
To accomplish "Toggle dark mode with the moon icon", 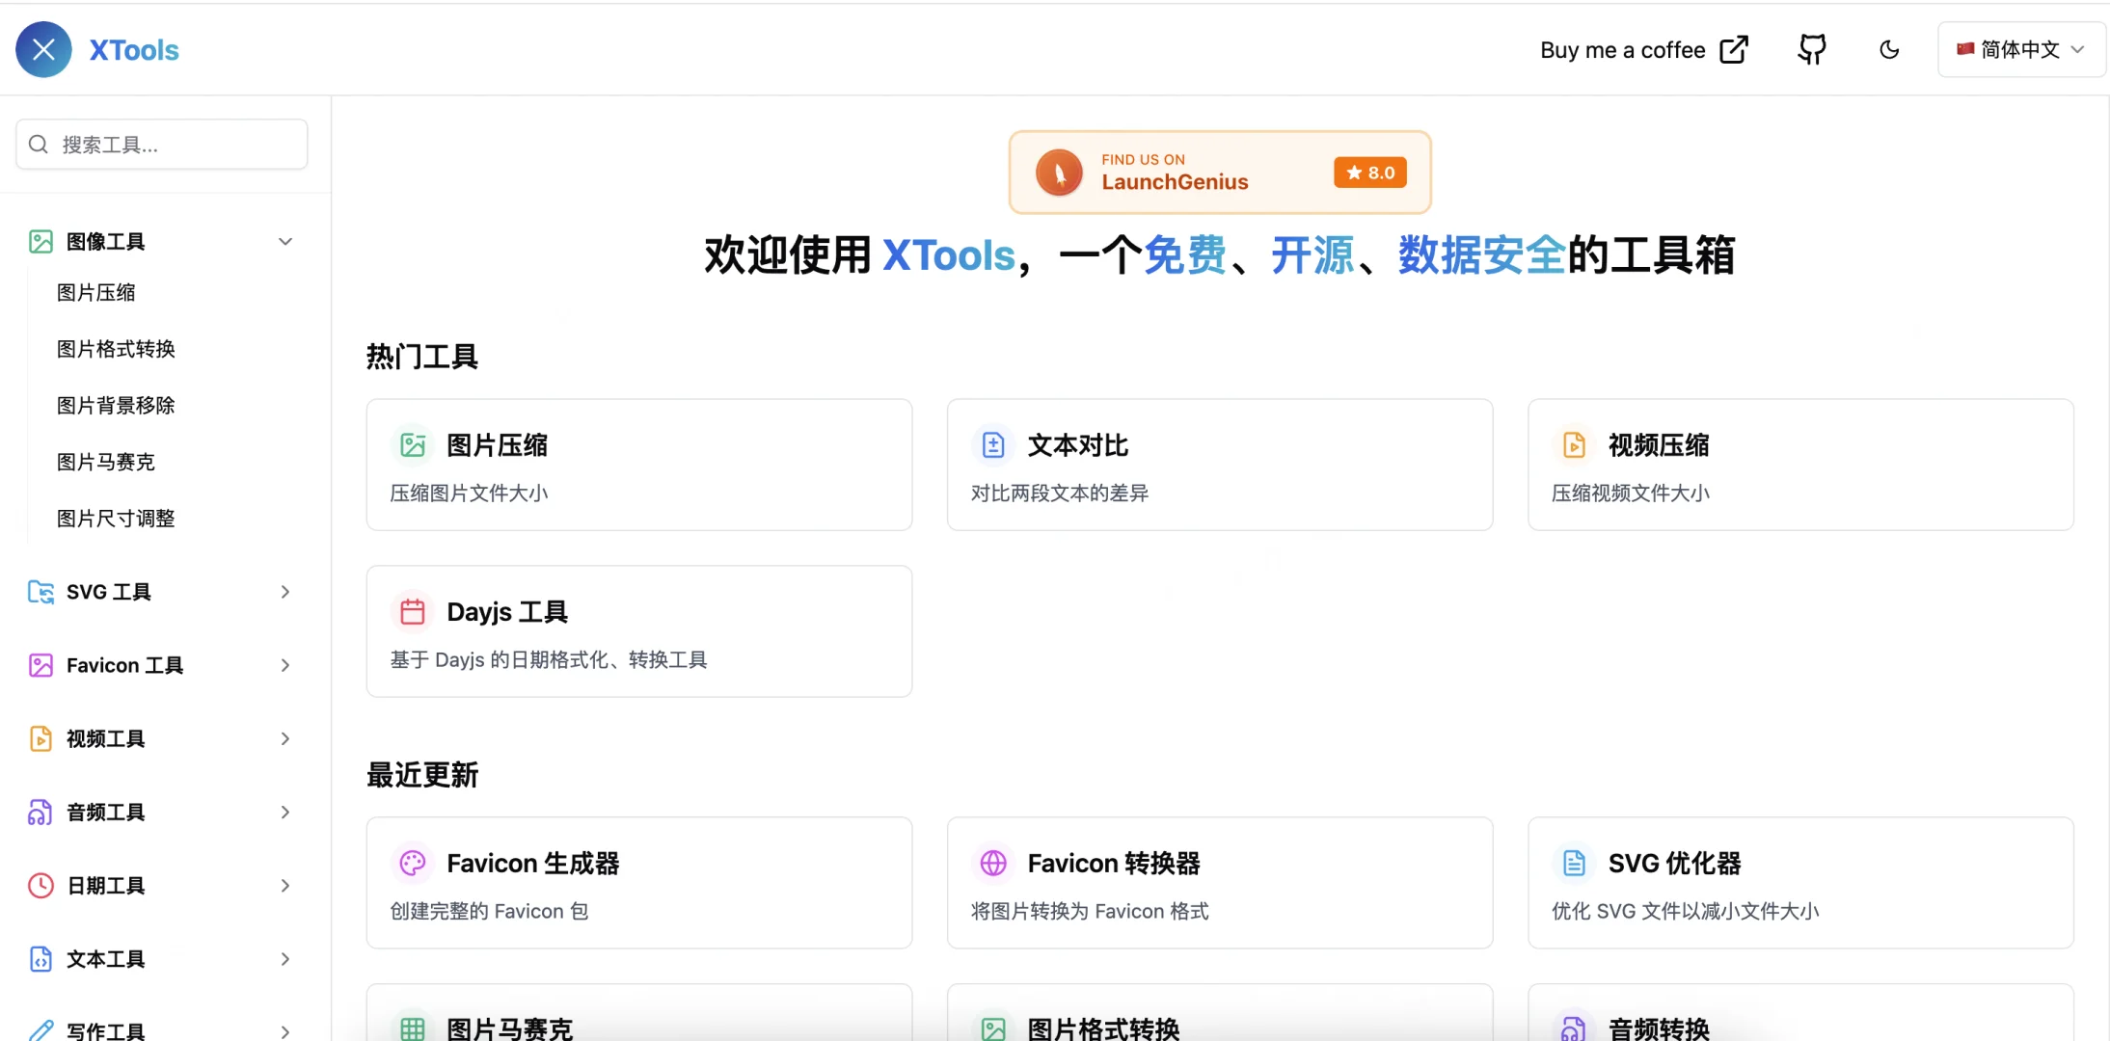I will pyautogui.click(x=1889, y=49).
